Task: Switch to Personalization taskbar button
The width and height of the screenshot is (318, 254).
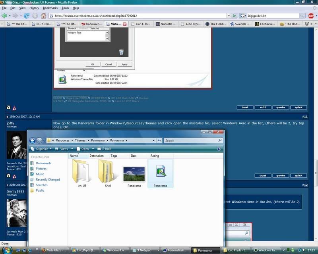Action: pyautogui.click(x=175, y=250)
